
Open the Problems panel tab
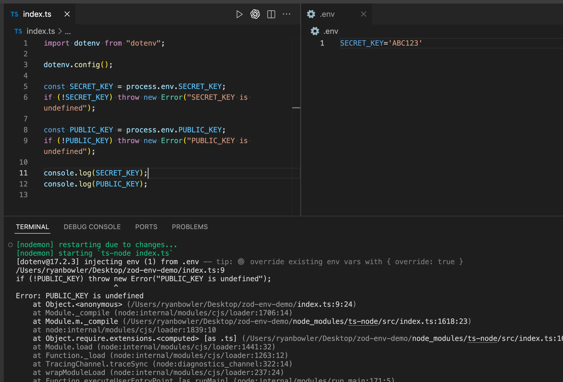click(190, 227)
